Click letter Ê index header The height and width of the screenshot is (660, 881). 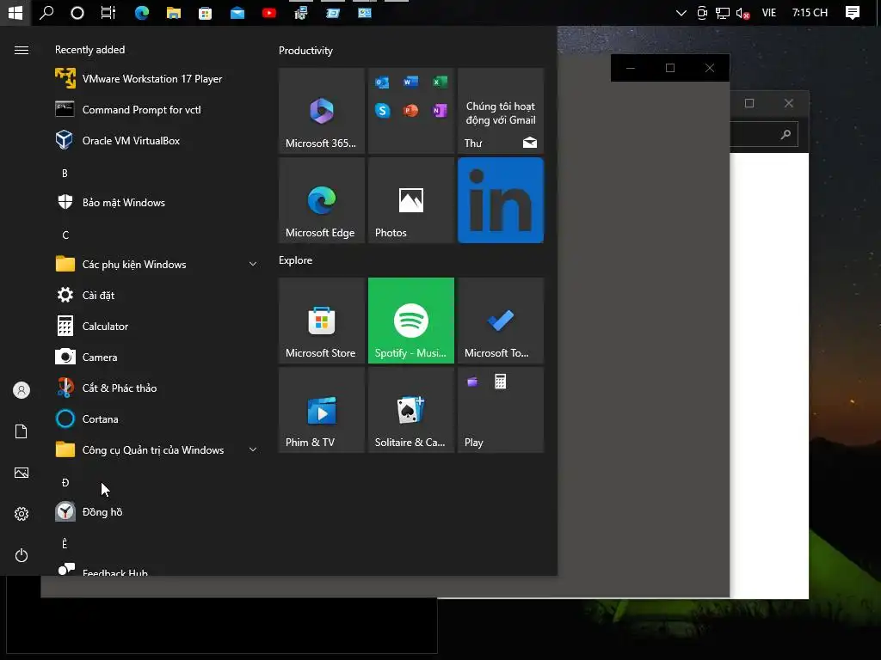pyautogui.click(x=65, y=544)
